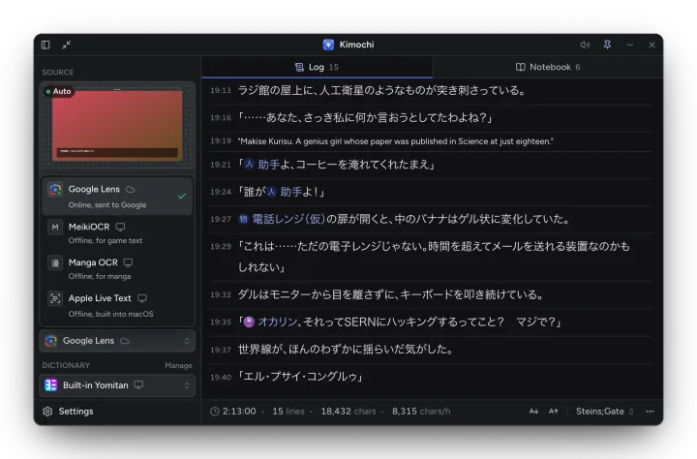Click the Apple Live Text scan icon
Viewport: 697px width, 459px height.
point(55,298)
